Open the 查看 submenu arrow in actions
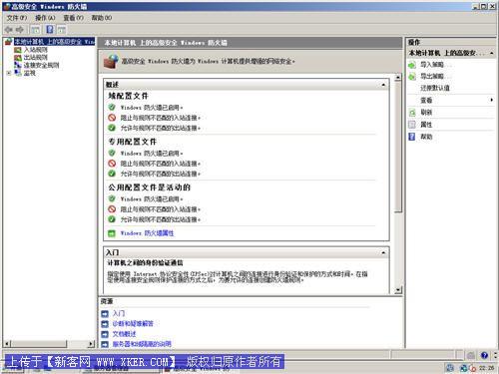Screen dimensions: 499x374 [491, 100]
